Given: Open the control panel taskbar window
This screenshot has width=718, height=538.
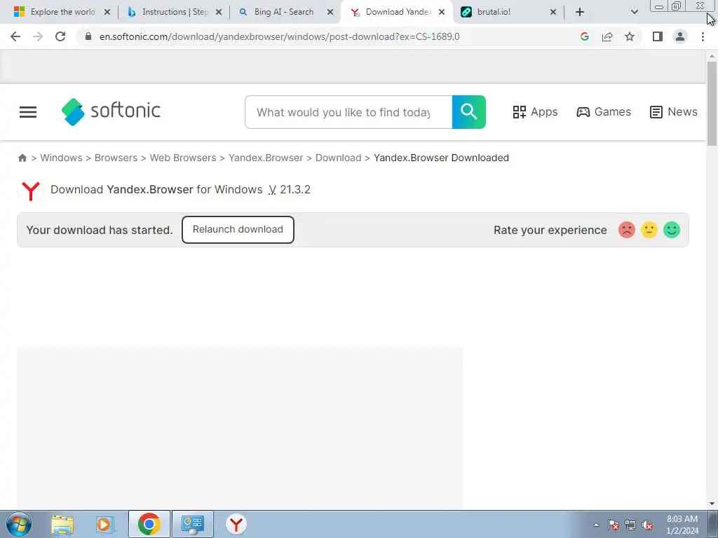Looking at the screenshot, I should point(192,524).
